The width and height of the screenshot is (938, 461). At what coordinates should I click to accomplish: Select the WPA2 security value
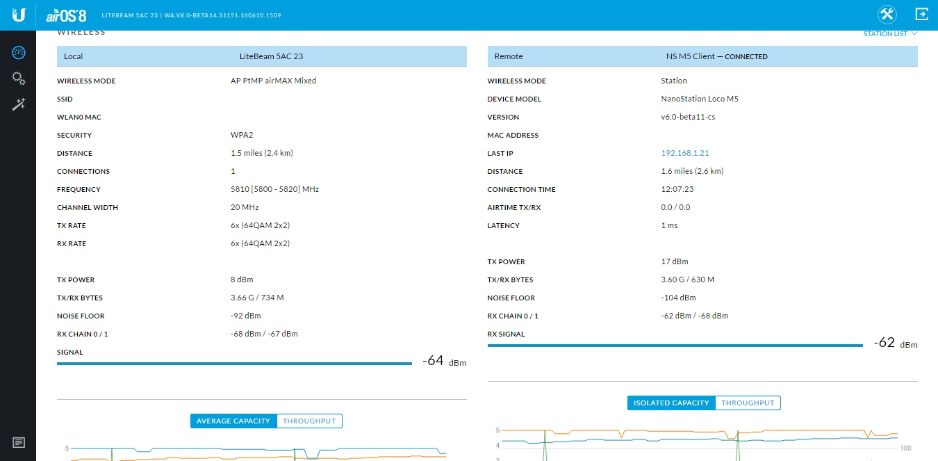tap(240, 135)
